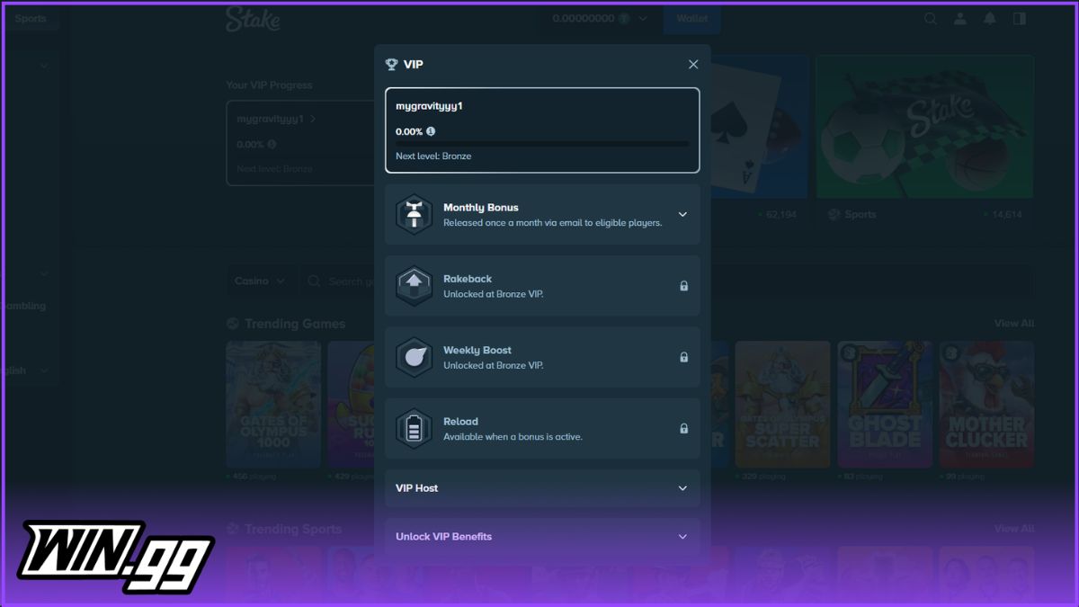Open the notifications bell icon
Viewport: 1079px width, 607px height.
pos(990,18)
